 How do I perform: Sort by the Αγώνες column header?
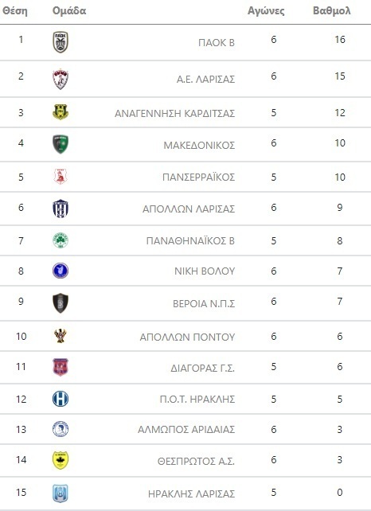tap(266, 11)
